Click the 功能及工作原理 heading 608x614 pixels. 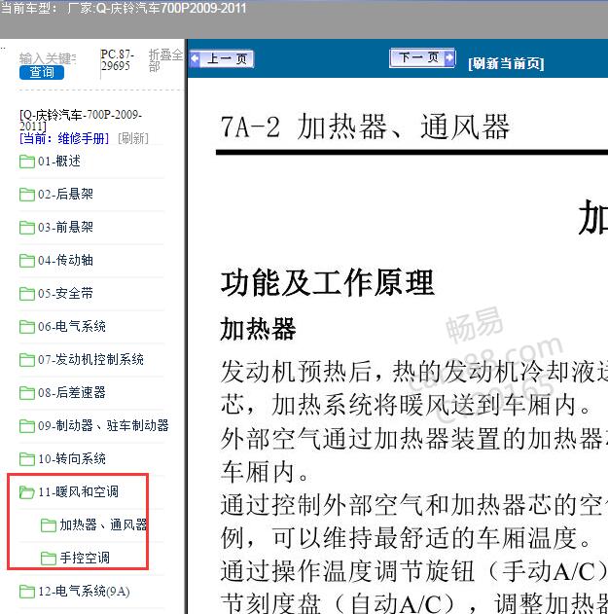pyautogui.click(x=328, y=282)
